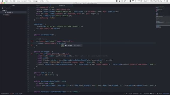
Task: Change the LF line ending selector
Action: point(126,94)
